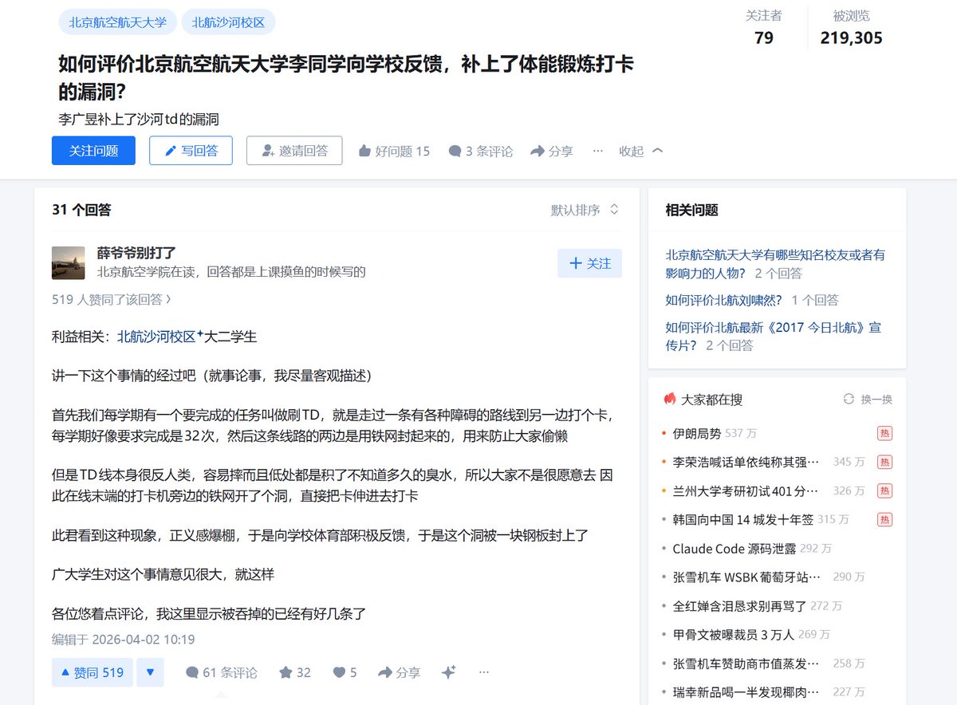Image resolution: width=957 pixels, height=705 pixels.
Task: Click the AI sparkle icon in the answer footer
Action: [x=447, y=672]
